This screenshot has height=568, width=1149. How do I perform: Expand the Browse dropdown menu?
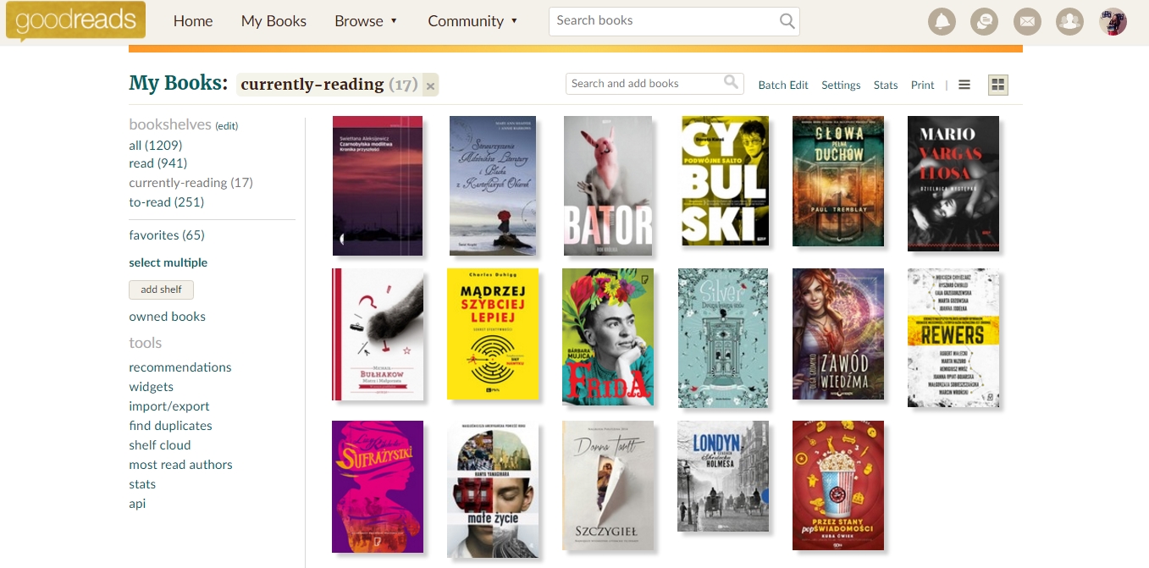(366, 21)
